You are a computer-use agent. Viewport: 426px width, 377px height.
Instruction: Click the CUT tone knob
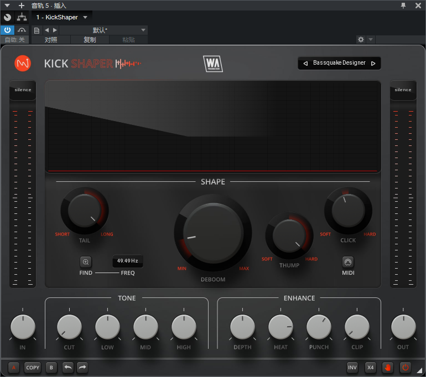(x=69, y=327)
